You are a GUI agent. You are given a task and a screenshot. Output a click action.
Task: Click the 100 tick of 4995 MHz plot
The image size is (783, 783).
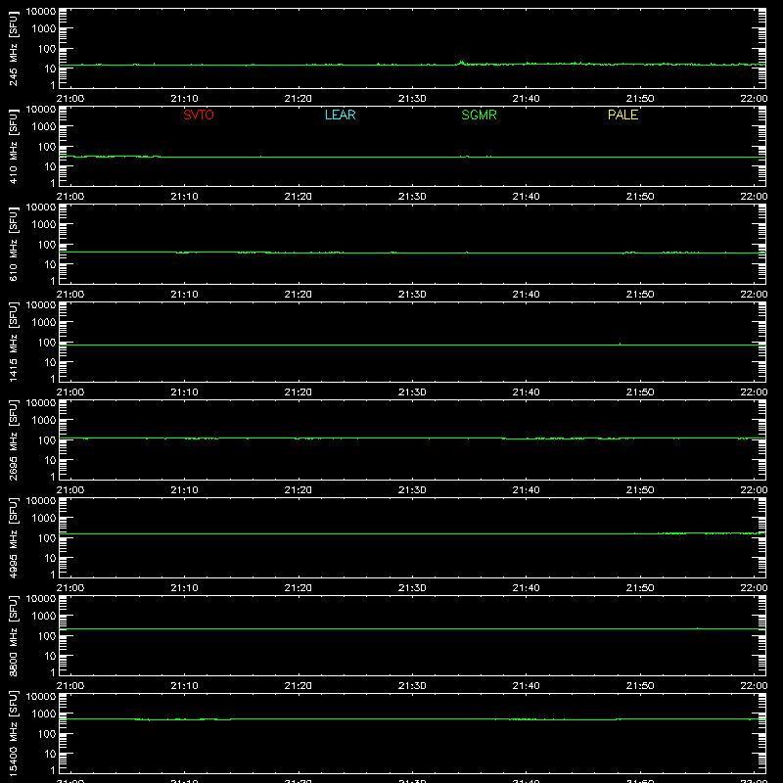pyautogui.click(x=47, y=538)
